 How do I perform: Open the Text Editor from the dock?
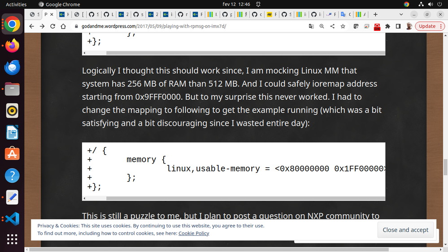click(x=12, y=197)
